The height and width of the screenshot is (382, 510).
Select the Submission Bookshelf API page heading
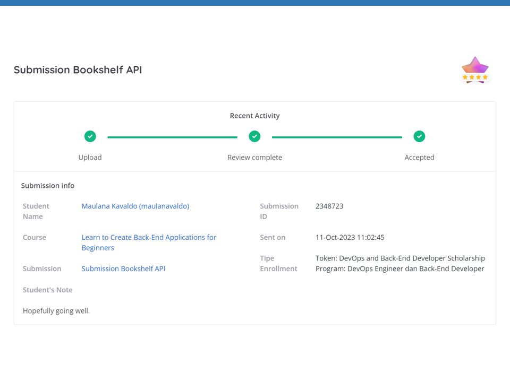[78, 70]
